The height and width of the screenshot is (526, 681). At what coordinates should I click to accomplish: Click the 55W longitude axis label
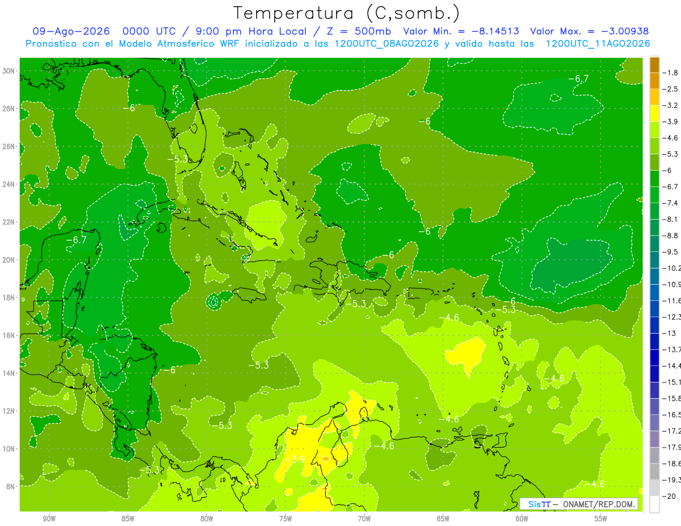coord(601,519)
